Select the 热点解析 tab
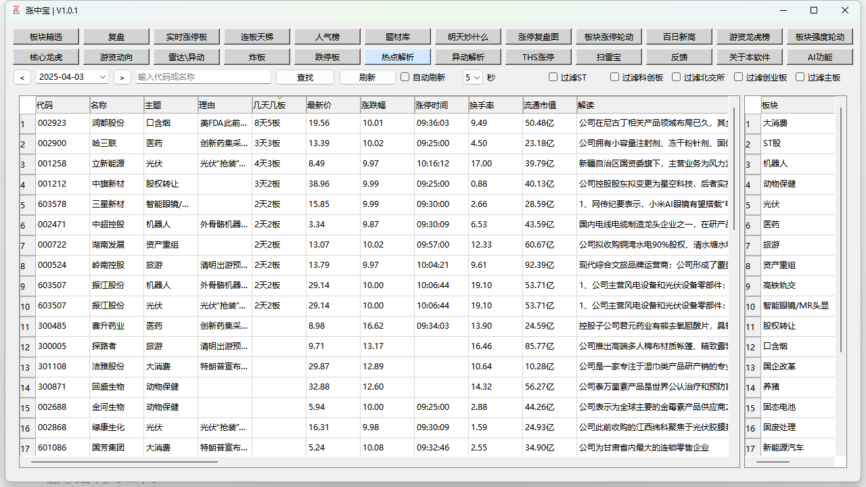This screenshot has height=487, width=866. [397, 56]
